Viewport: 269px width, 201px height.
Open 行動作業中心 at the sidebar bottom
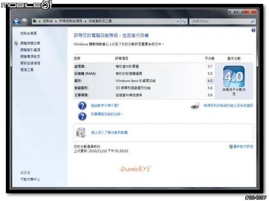point(30,180)
